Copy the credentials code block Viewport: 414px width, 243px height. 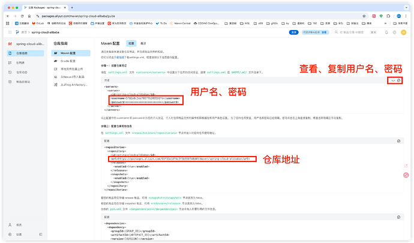399,80
